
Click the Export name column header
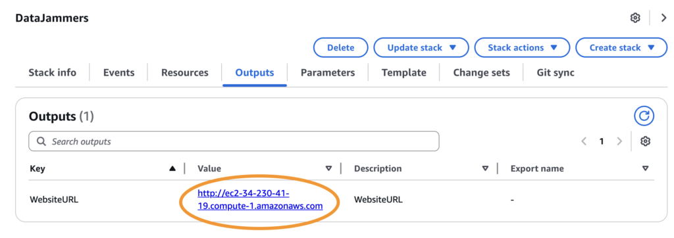point(537,169)
